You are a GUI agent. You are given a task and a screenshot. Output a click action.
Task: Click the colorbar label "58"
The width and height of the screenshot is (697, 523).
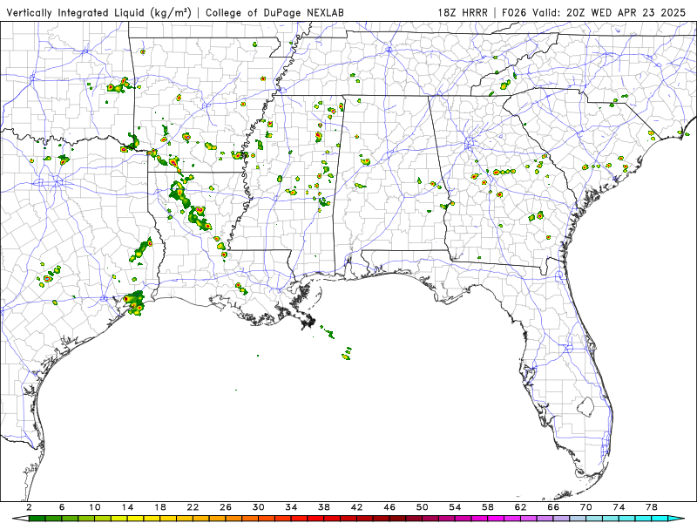pos(488,507)
